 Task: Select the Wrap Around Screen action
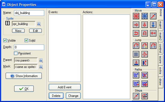pos(145,54)
